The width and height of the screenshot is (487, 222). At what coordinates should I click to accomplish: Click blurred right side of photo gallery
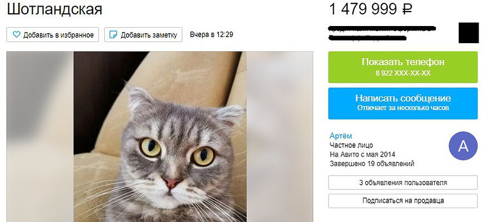click(x=279, y=137)
